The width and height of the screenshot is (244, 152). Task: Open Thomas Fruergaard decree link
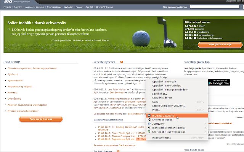122,136
